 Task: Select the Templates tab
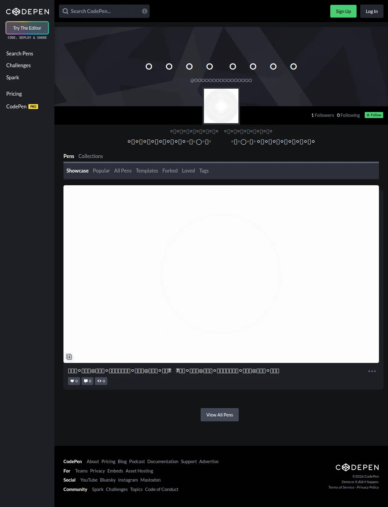coord(147,171)
